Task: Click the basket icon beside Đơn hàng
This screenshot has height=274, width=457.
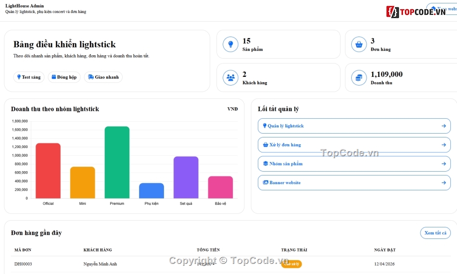Action: tap(359, 44)
